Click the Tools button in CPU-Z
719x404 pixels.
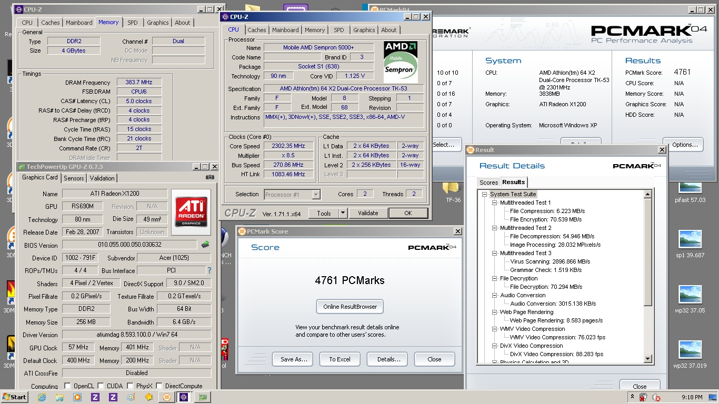pos(324,213)
